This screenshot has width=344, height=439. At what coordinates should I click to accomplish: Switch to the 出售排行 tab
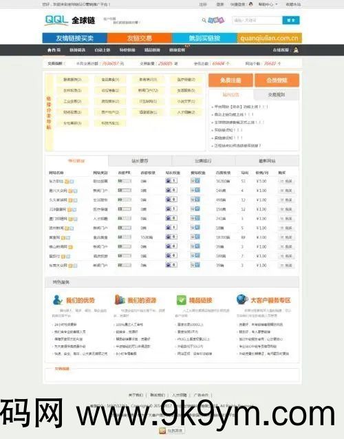coord(203,161)
